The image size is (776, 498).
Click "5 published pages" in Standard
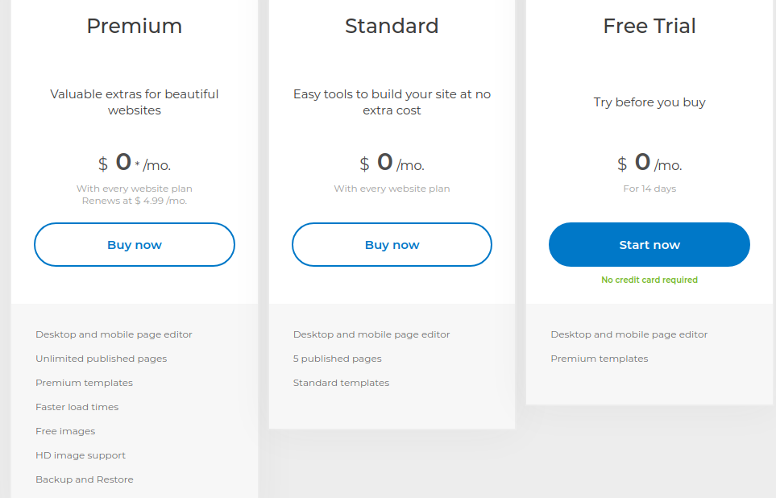coord(338,359)
